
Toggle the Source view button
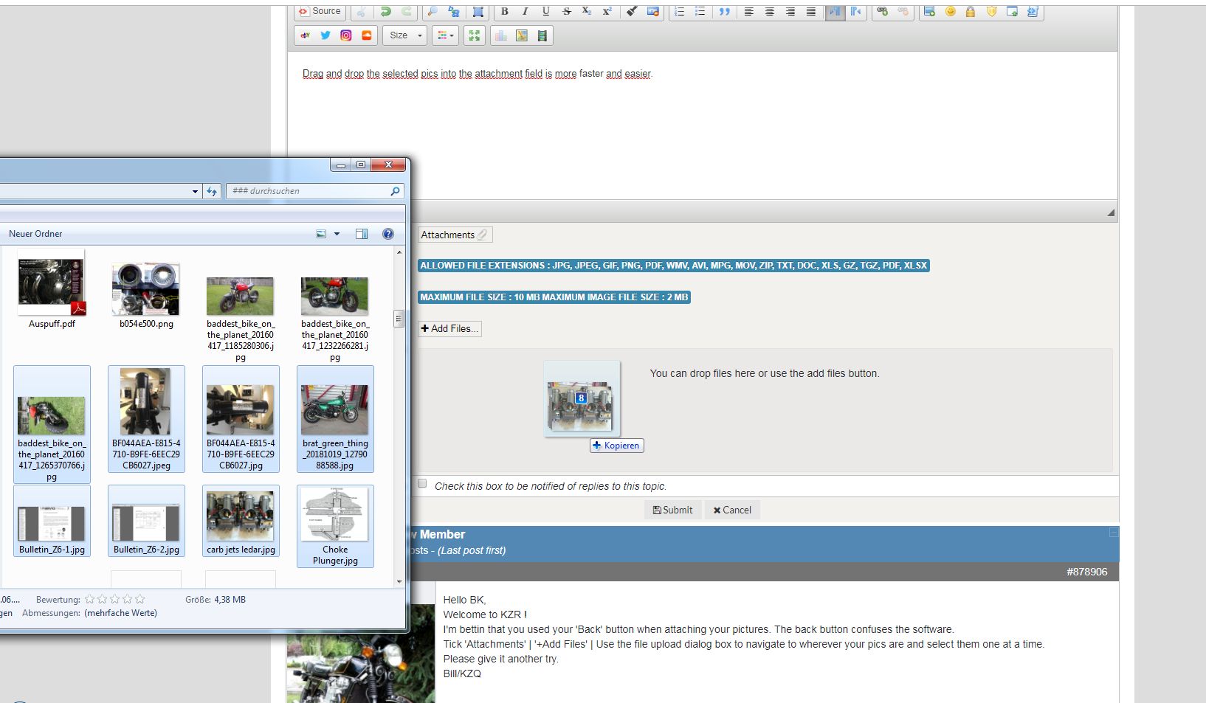[320, 12]
